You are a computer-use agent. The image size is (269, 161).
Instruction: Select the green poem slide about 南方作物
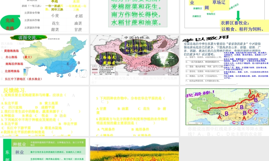[x=134, y=17]
